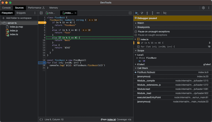Expand the Global scope

tap(136, 64)
